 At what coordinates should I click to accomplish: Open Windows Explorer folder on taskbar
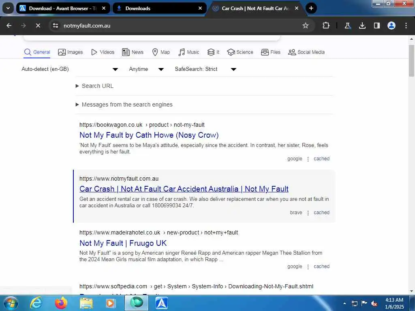pos(86,303)
